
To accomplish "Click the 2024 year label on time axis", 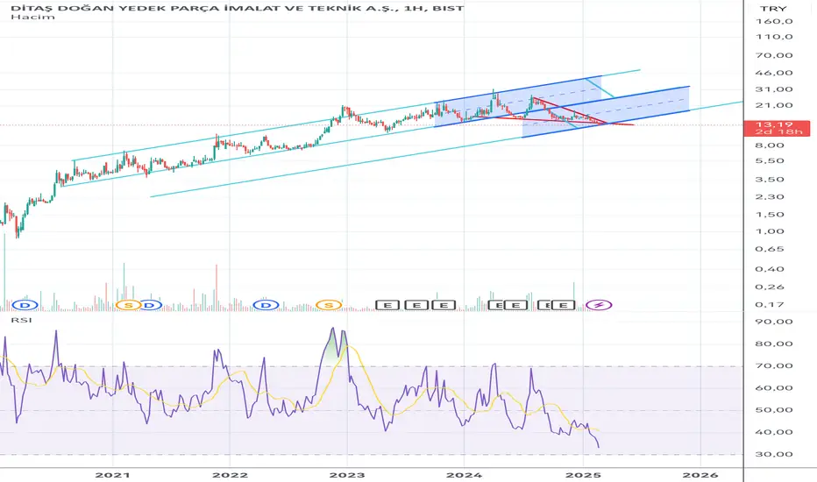I will [x=465, y=475].
